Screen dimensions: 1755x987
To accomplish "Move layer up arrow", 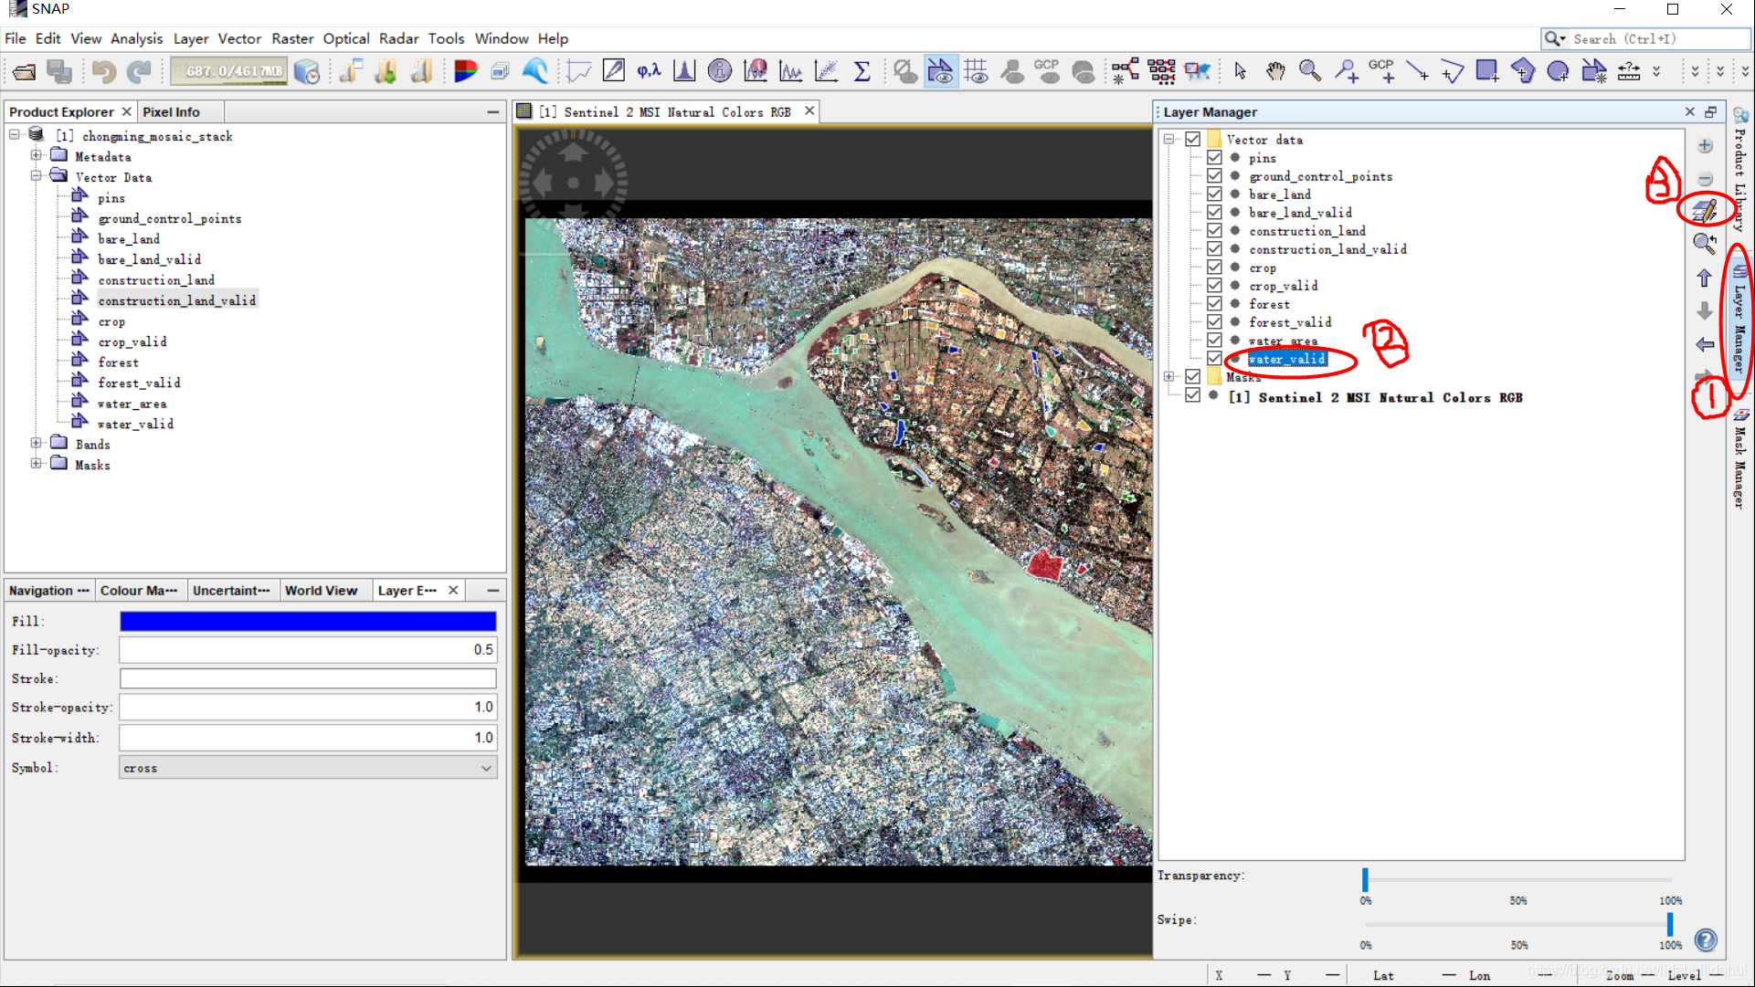I will point(1705,278).
